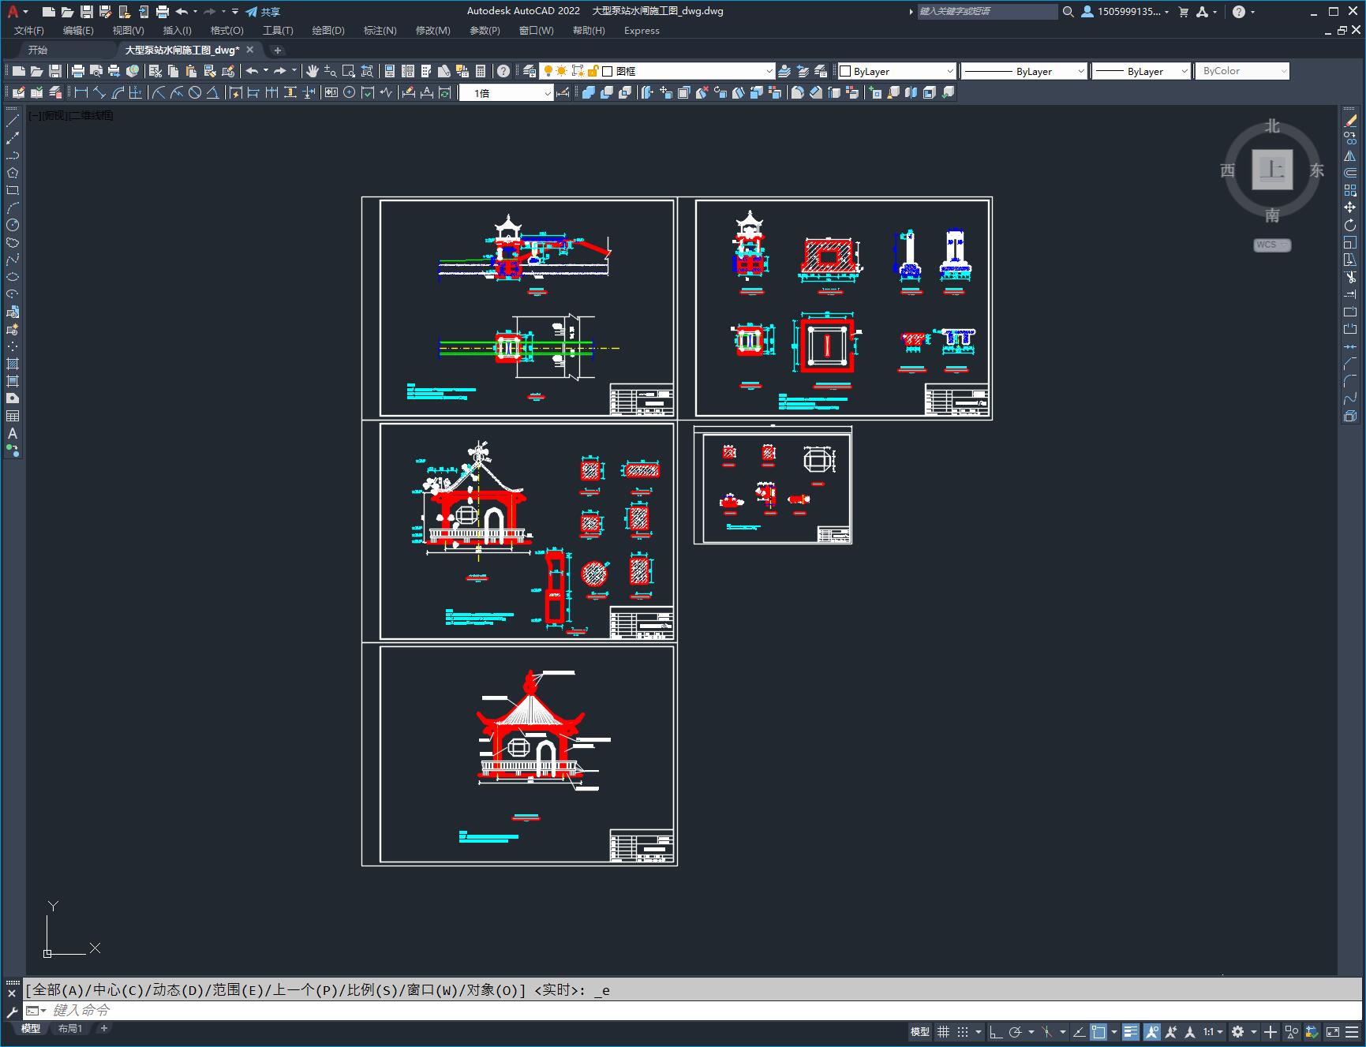
Task: Select the Multiline Text tool
Action: click(13, 433)
